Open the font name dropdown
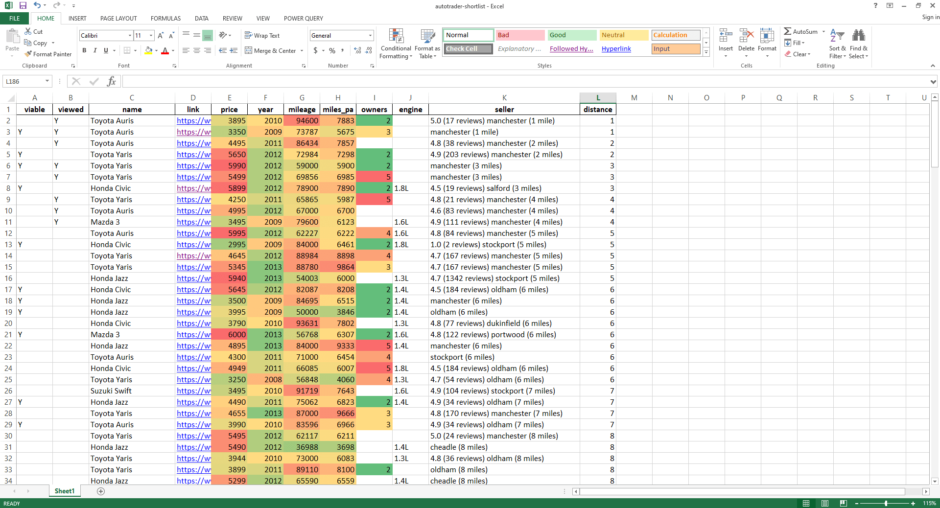 tap(129, 35)
